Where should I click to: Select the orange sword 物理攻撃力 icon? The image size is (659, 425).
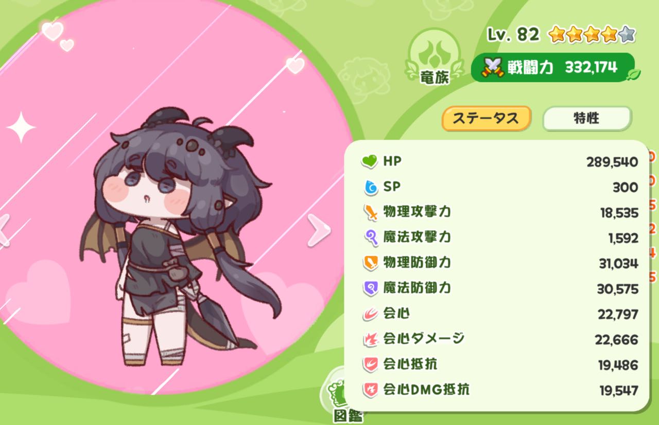coord(370,212)
